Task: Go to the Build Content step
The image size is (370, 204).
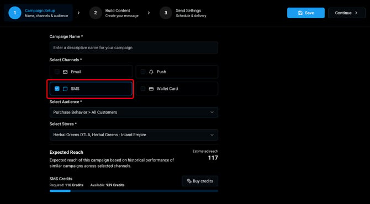Action: (114, 13)
